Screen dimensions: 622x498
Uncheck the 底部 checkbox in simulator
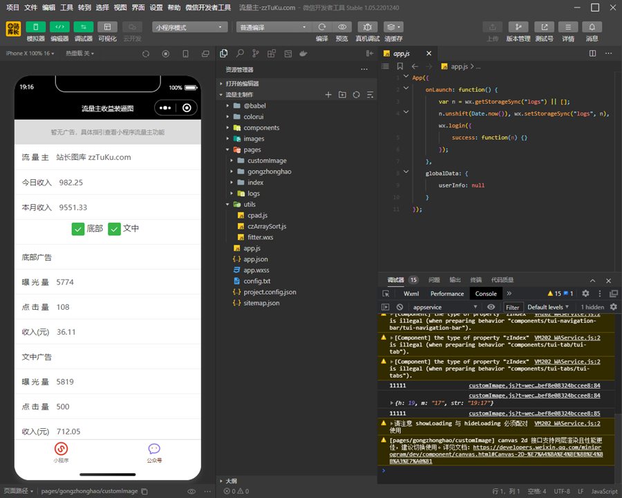pyautogui.click(x=78, y=229)
